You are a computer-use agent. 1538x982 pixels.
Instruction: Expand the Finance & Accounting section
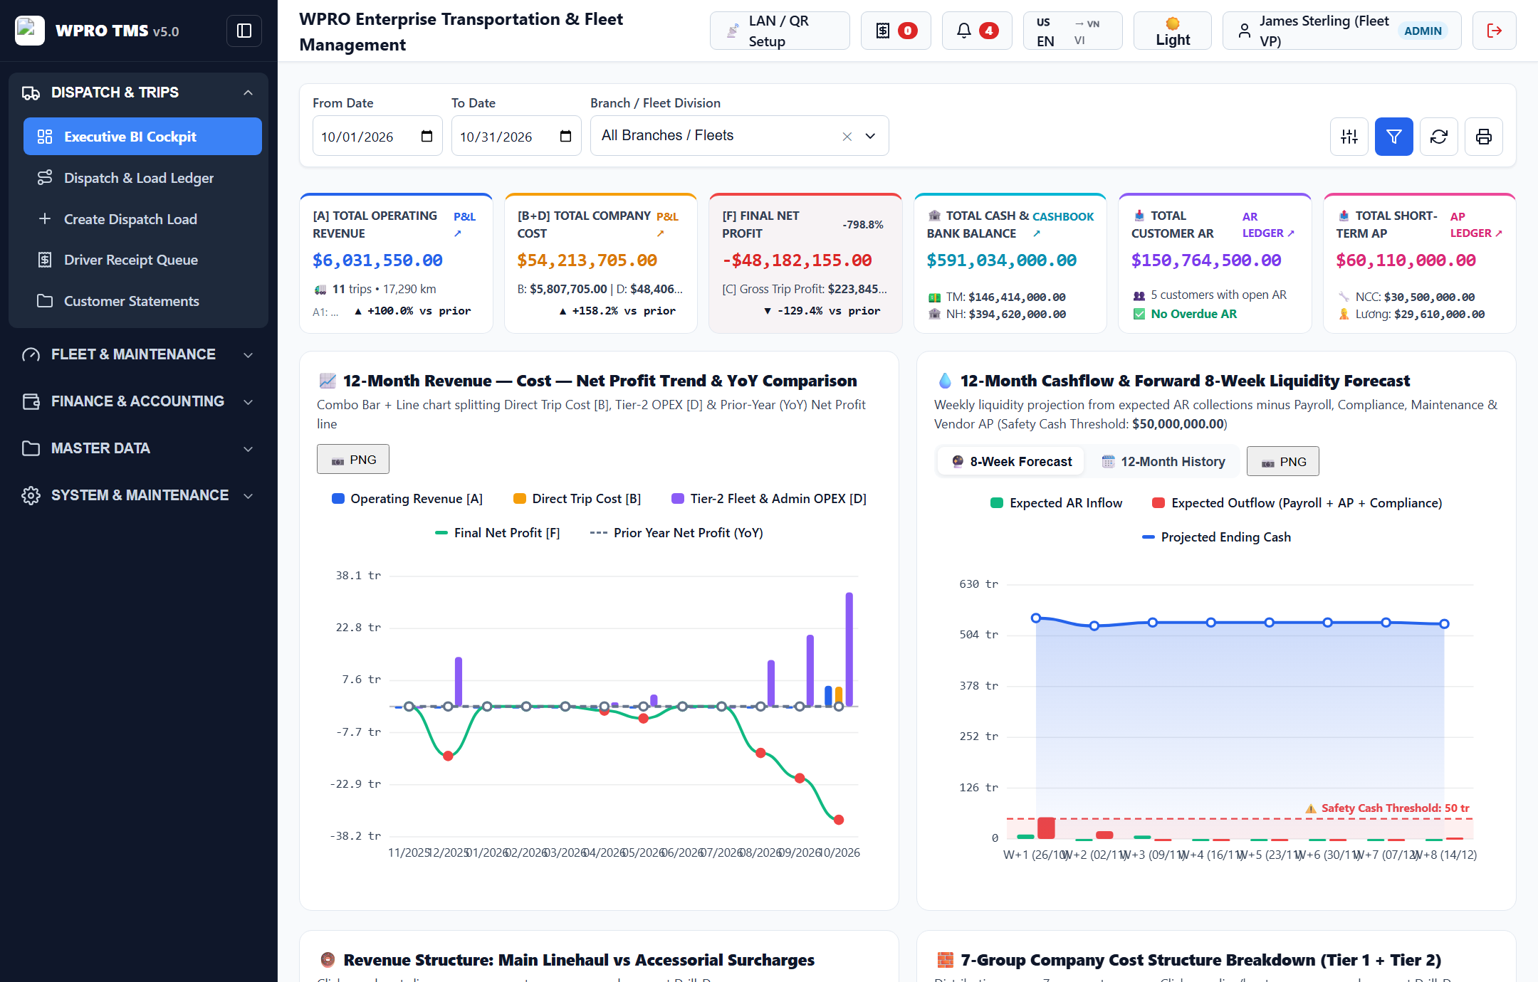tap(138, 401)
